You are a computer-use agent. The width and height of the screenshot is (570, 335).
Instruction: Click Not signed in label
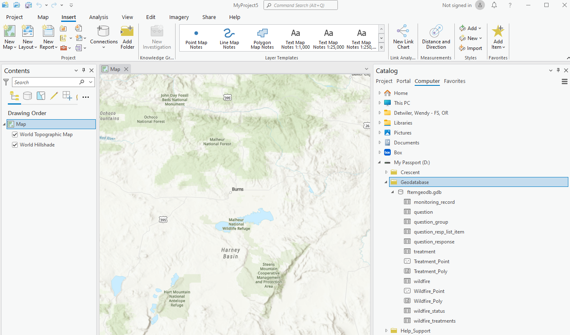coord(457,5)
